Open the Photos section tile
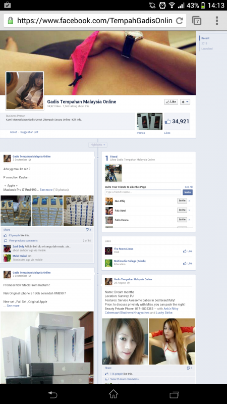The width and height of the screenshot is (227, 404). pos(149,121)
